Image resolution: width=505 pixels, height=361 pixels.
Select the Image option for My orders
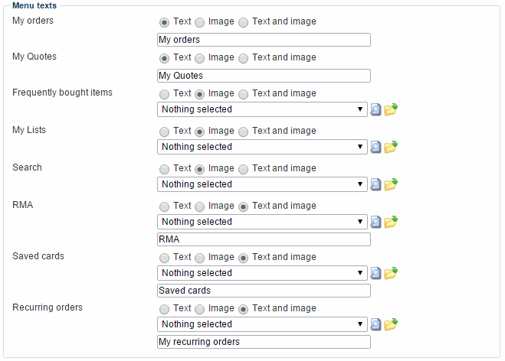[200, 22]
